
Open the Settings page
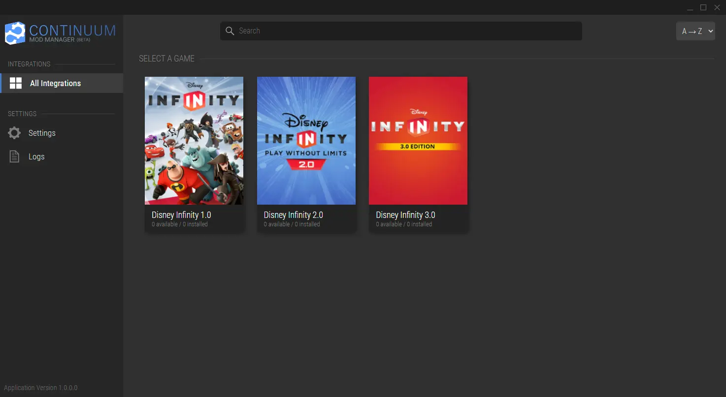coord(62,133)
